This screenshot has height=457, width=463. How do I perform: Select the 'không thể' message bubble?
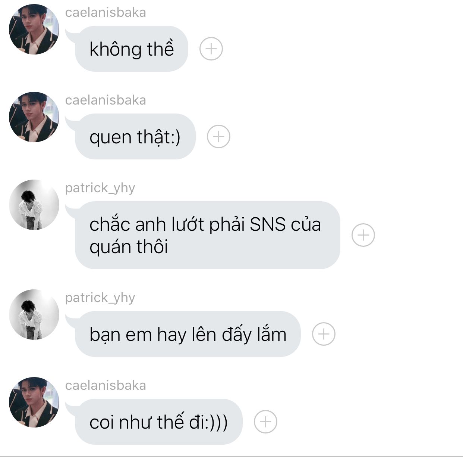131,49
